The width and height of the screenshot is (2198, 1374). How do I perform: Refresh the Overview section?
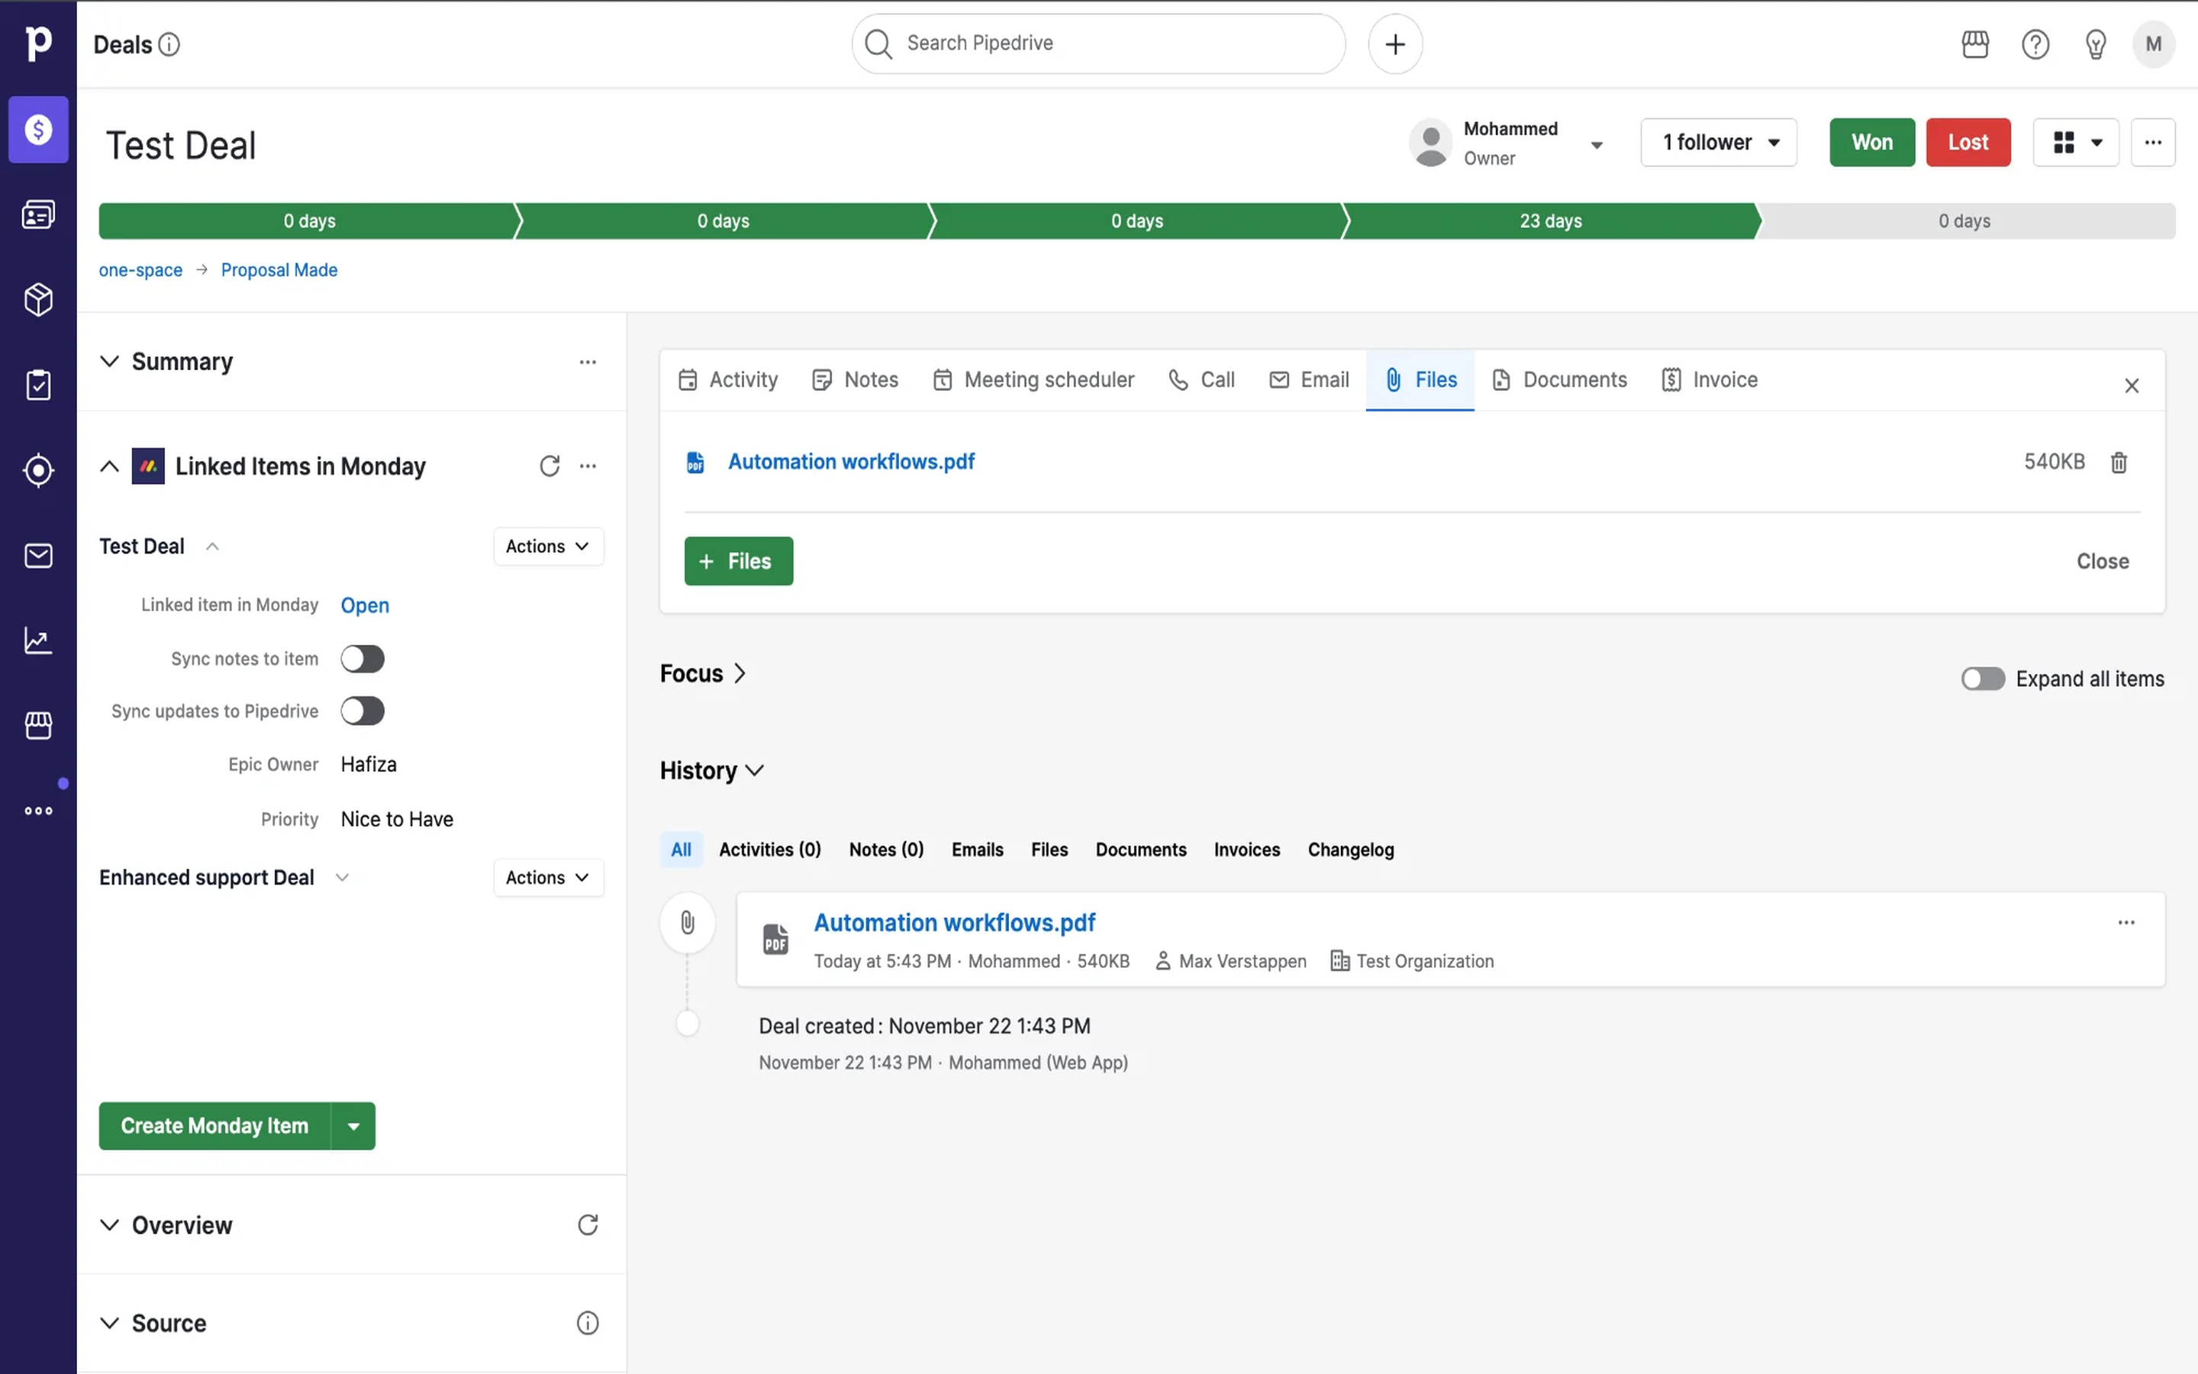pos(588,1225)
